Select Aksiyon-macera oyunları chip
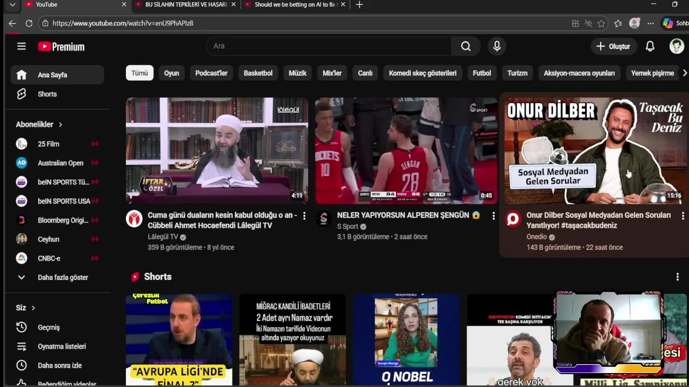 point(579,73)
